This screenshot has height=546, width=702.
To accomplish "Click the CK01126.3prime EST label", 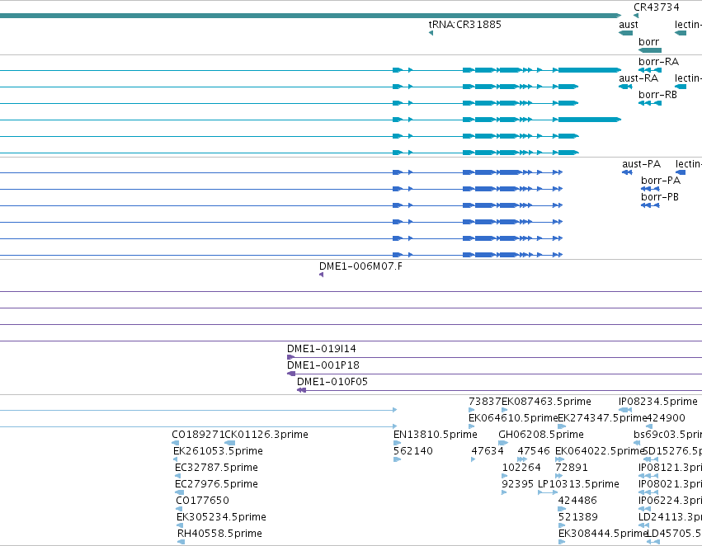I will click(266, 435).
